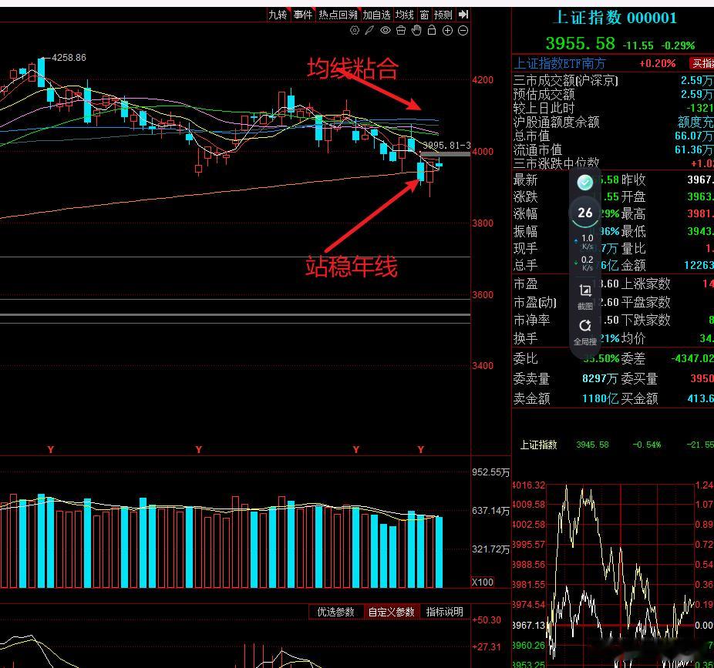Open the 预测 forecast tab

[x=443, y=15]
